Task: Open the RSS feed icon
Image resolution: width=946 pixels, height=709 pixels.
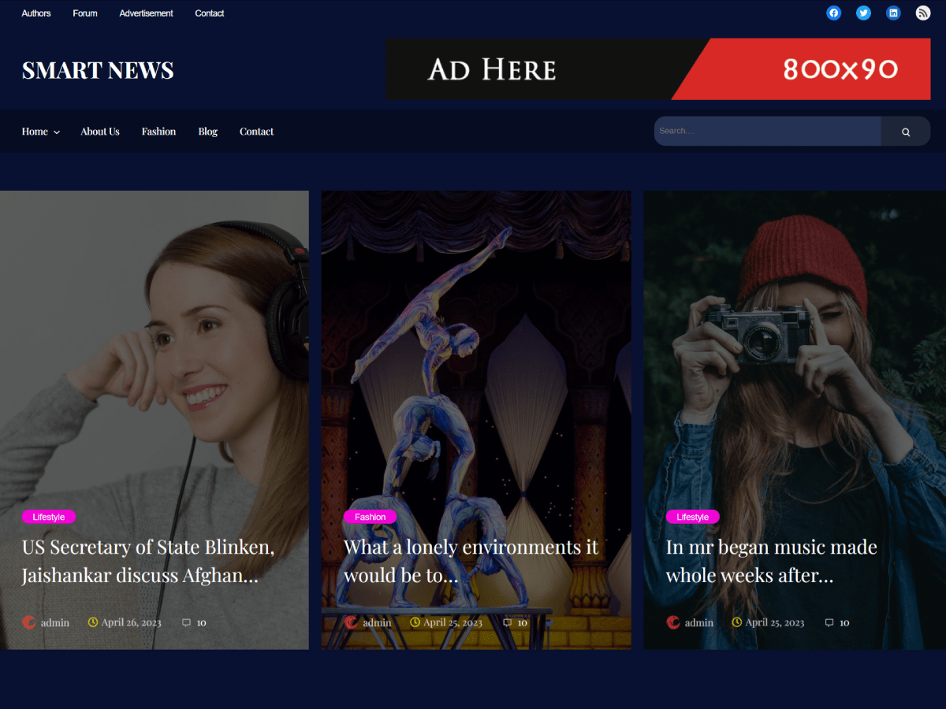Action: click(x=922, y=13)
